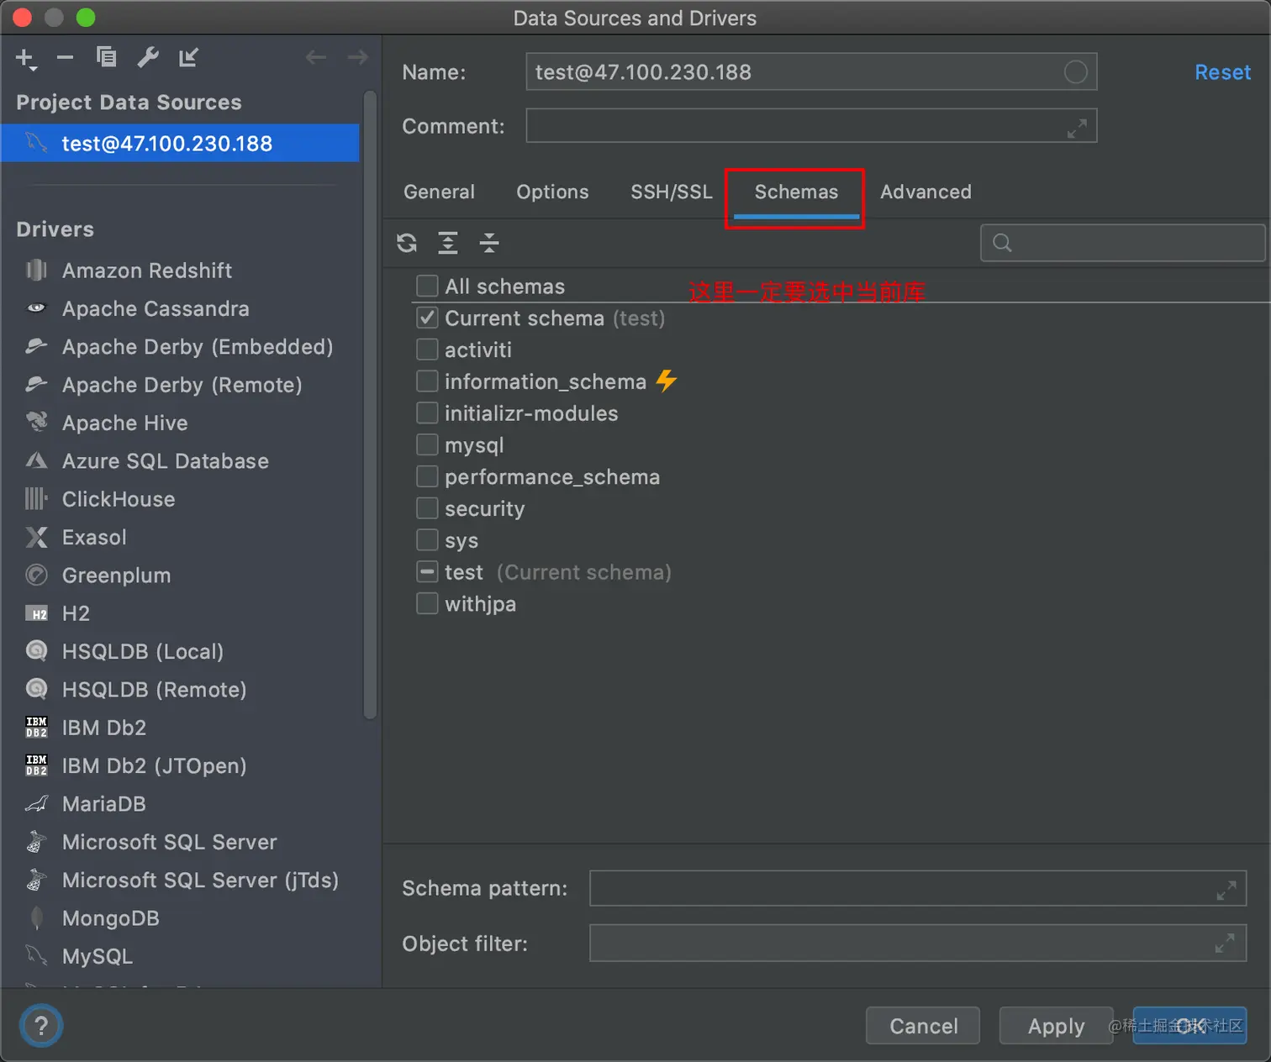Screen dimensions: 1271x1062
Task: Select Amazon Redshift driver
Action: [x=146, y=271]
